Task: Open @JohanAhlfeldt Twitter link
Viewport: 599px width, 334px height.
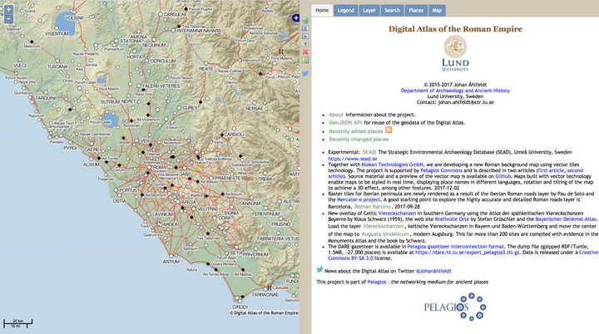Action: (433, 271)
